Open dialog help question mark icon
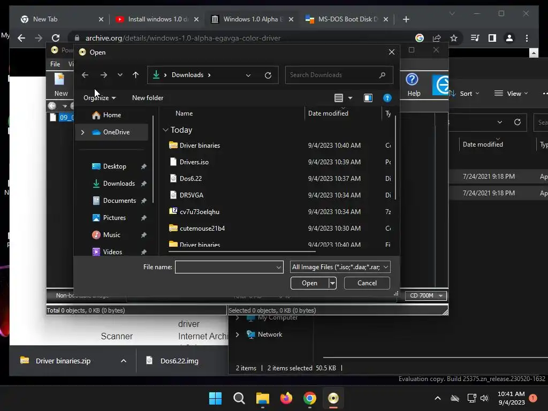 387,98
